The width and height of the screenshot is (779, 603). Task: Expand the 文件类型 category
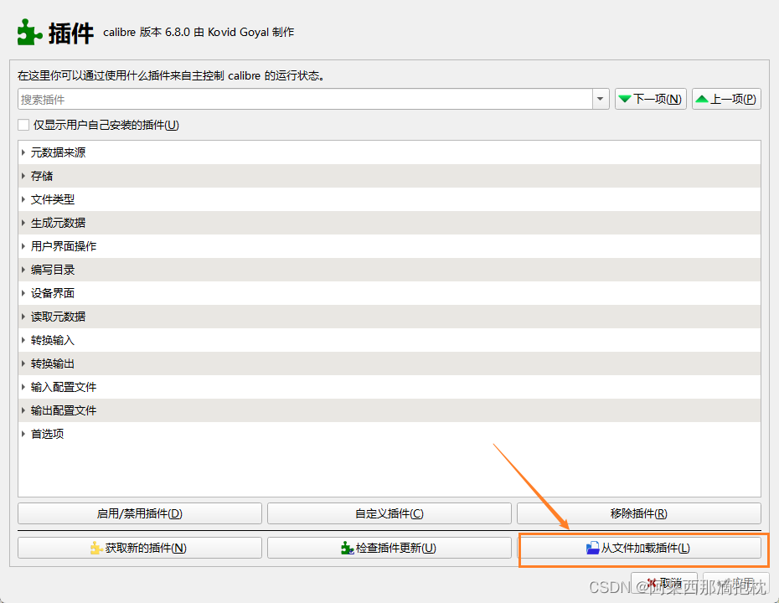[23, 199]
